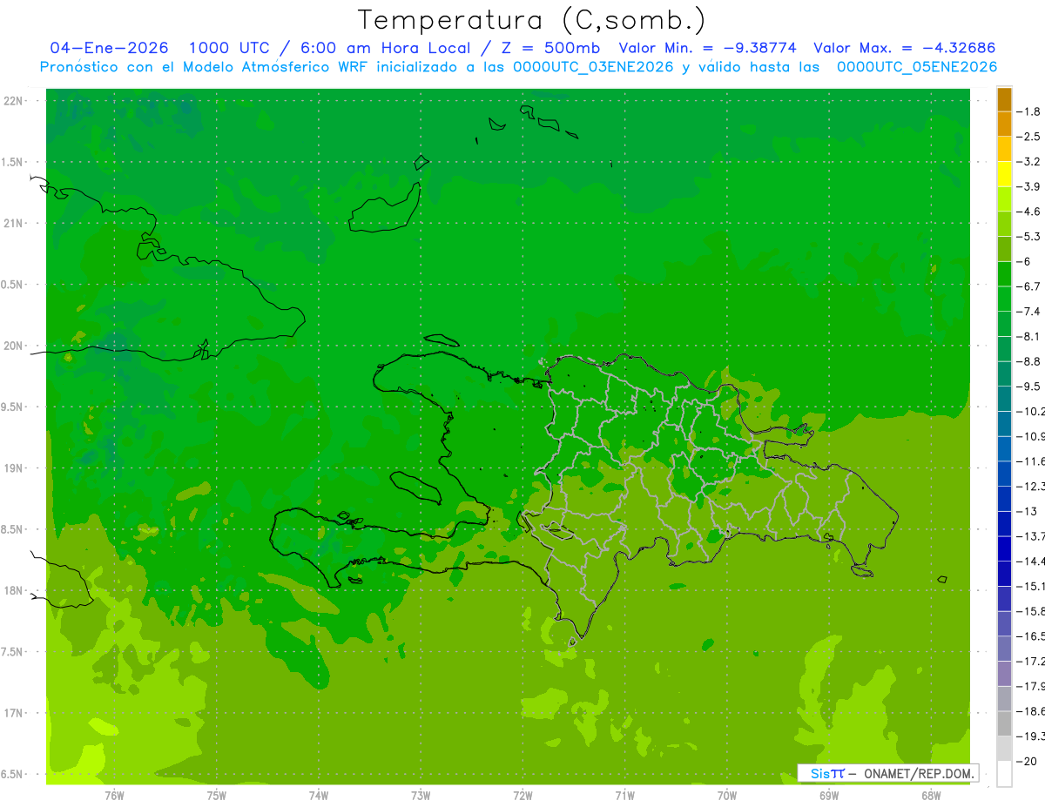Click the 72W longitude axis label

click(x=523, y=796)
